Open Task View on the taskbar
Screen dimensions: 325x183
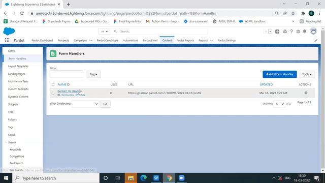[x=118, y=178]
